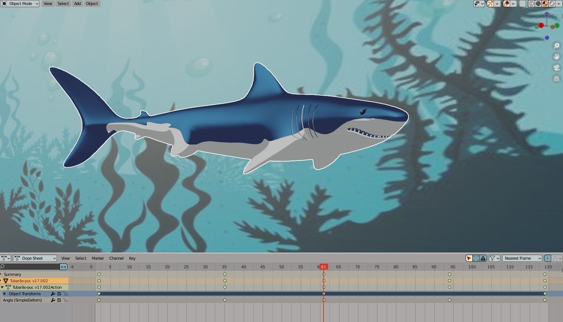Toggle viewport overlays

pos(506,4)
